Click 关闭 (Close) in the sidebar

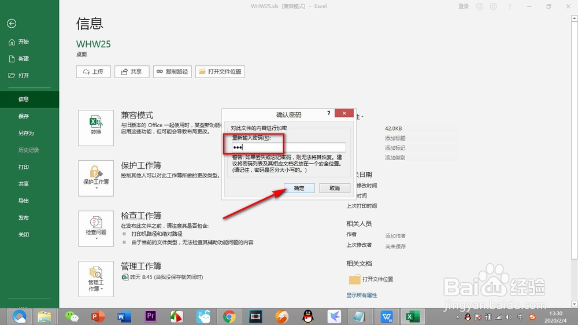pyautogui.click(x=24, y=235)
